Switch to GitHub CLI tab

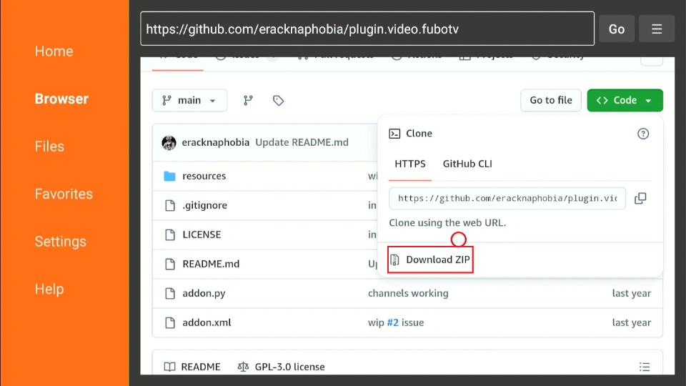[467, 164]
